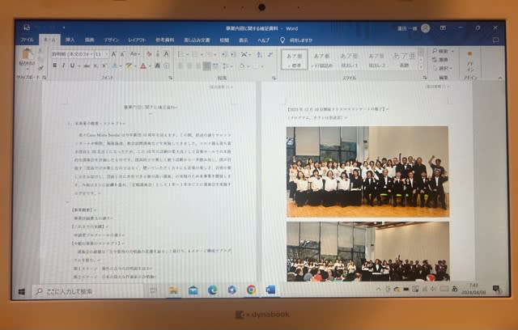Viewport: 518px width, 330px height.
Task: Open Word from the taskbar
Action: [x=270, y=290]
